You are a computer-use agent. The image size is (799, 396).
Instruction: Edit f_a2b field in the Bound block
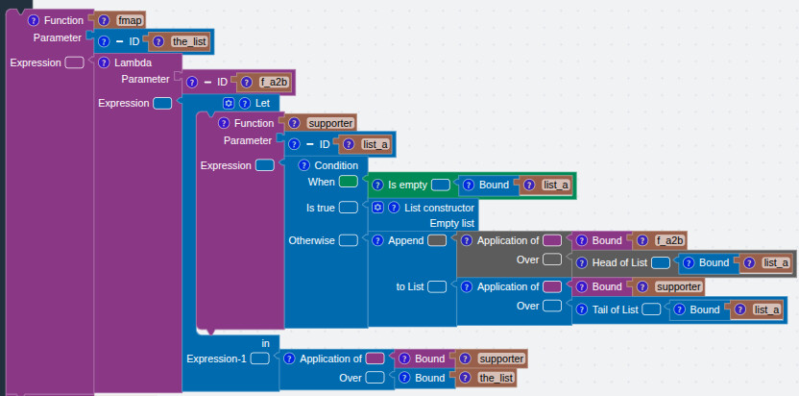pos(668,240)
